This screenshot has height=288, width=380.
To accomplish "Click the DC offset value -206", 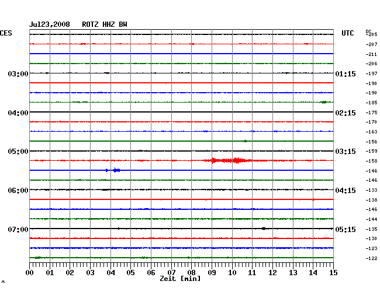I will pos(371,64).
